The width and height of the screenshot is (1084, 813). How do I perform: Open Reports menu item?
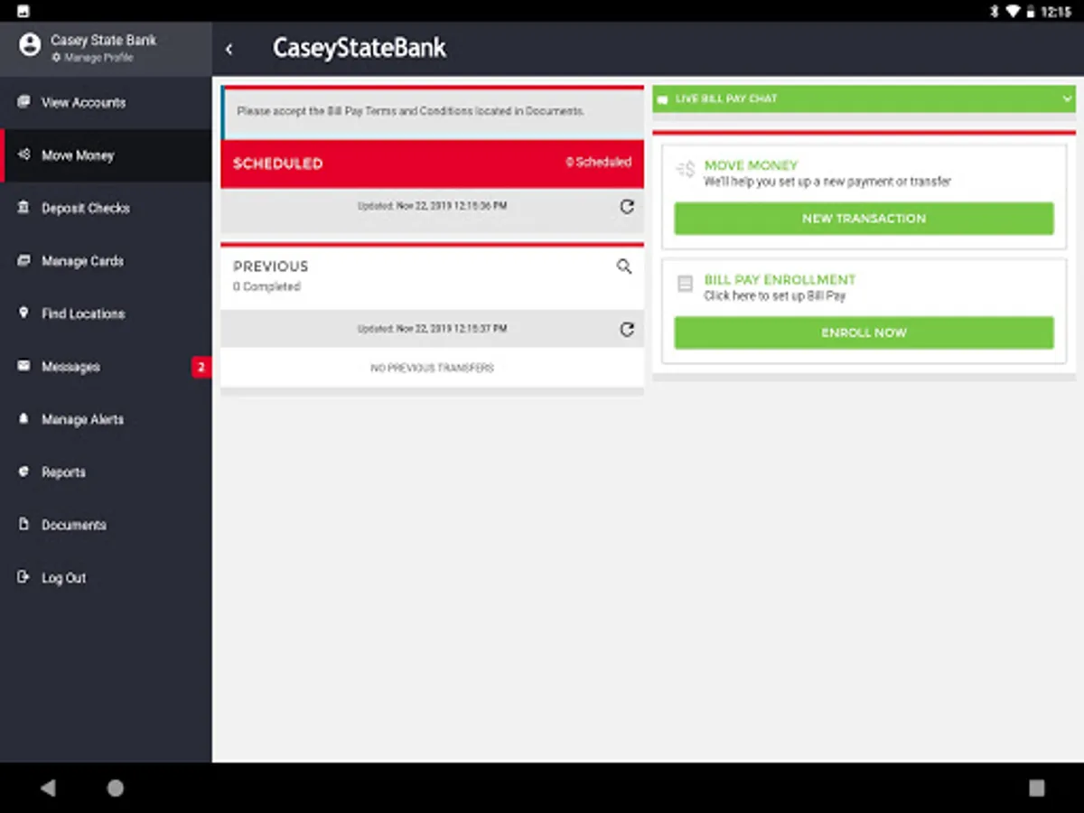click(106, 472)
